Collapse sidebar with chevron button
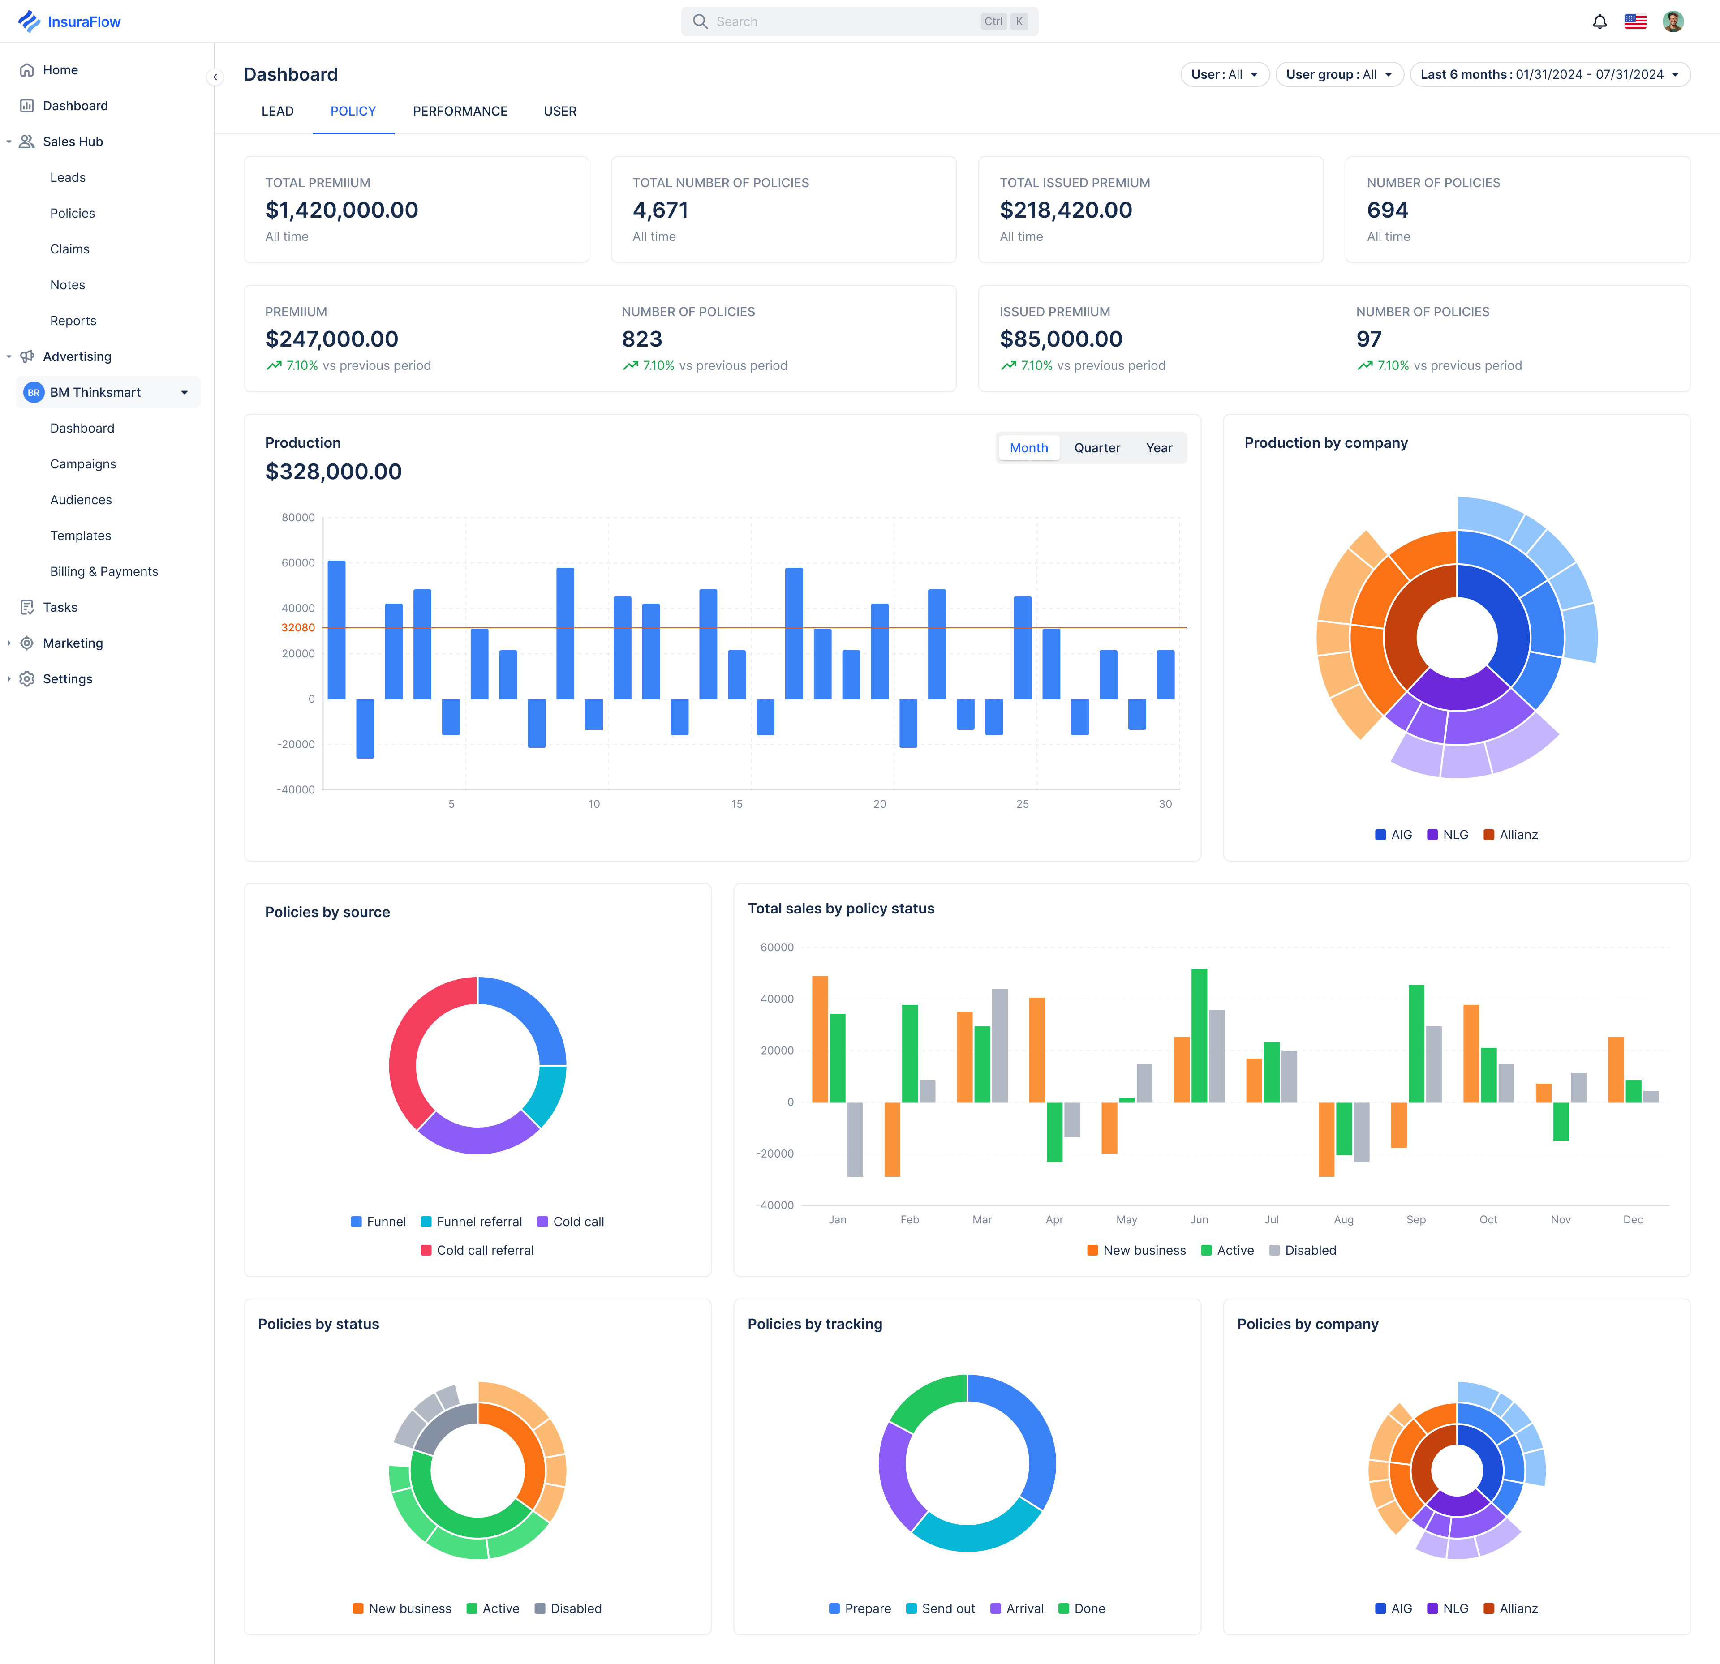1720x1664 pixels. tap(215, 77)
